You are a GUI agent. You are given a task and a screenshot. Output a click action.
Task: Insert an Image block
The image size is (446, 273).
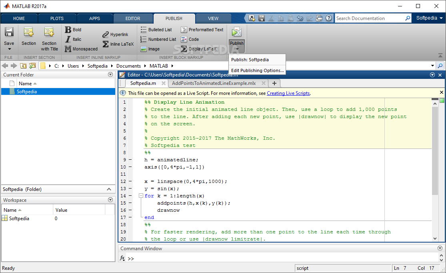pos(150,49)
